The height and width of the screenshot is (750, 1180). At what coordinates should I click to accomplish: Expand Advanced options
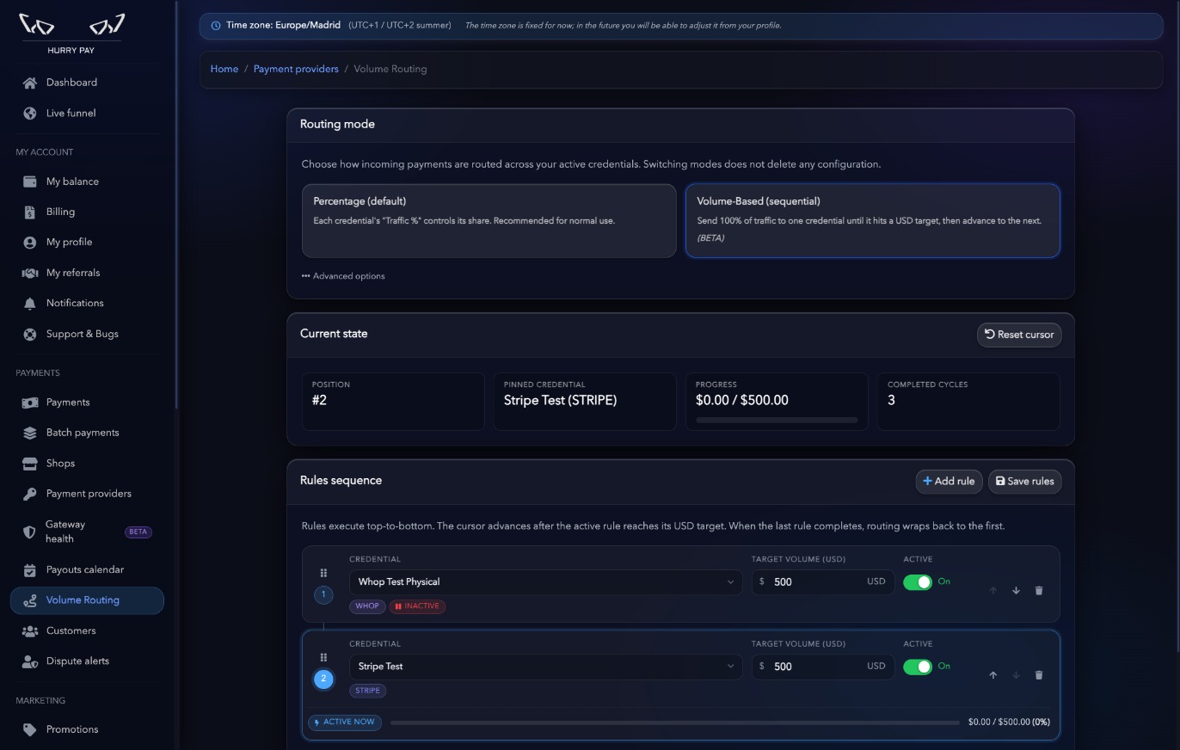click(343, 276)
